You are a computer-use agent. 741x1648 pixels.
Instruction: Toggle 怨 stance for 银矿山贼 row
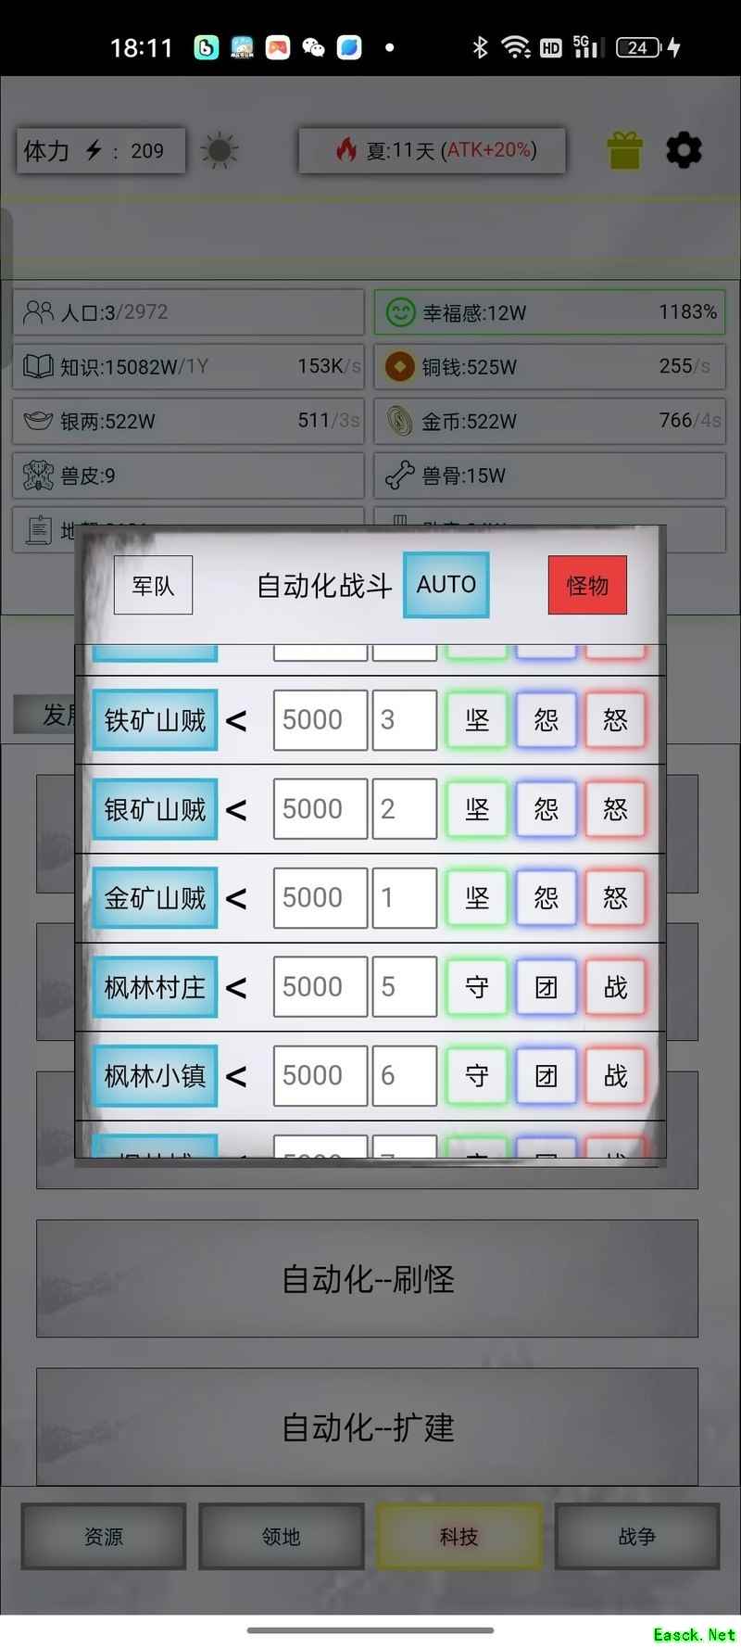546,809
